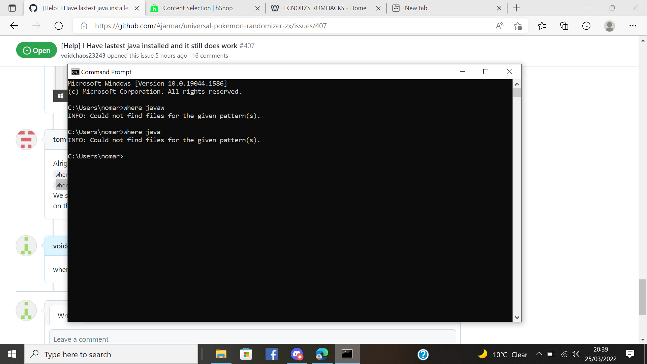
Task: Open Edge Settings and more menu
Action: 633,26
